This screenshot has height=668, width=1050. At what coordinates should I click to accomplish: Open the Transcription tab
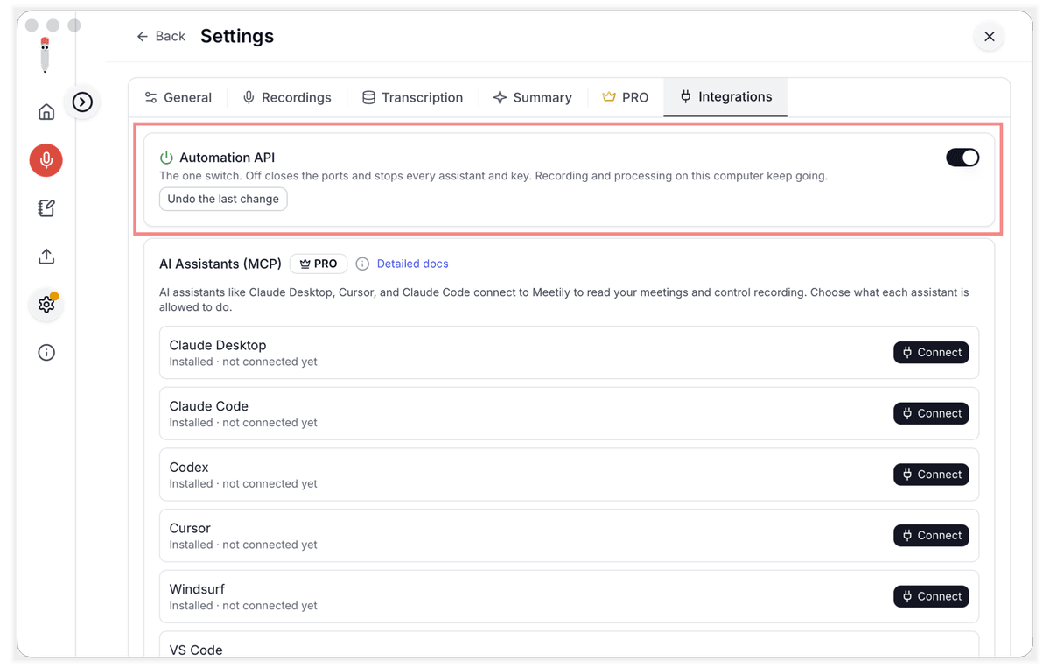tap(413, 97)
